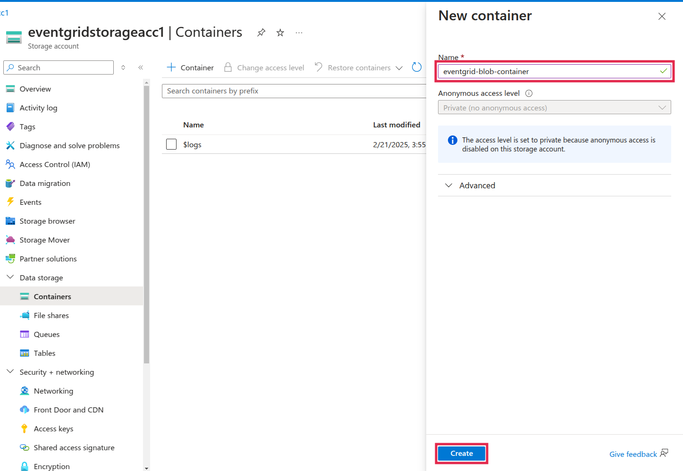Select the $logs container checkbox
Viewport: 683px width, 471px height.
tap(171, 144)
